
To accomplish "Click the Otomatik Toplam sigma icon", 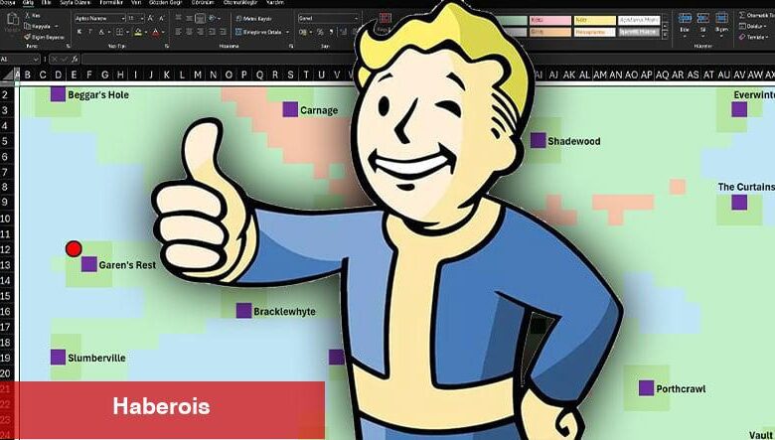I will pyautogui.click(x=742, y=15).
